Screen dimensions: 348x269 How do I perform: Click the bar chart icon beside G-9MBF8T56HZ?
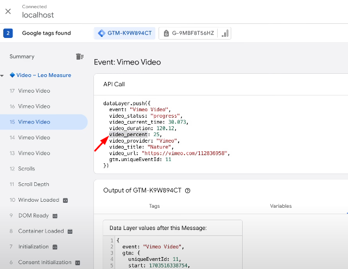[225, 33]
